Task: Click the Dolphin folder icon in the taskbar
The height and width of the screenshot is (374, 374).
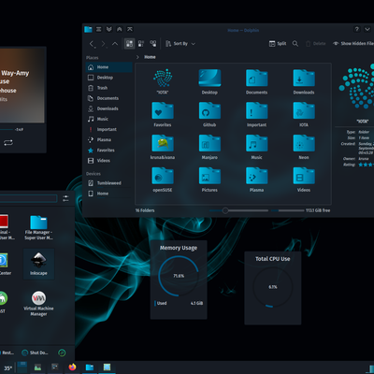Action: [x=90, y=367]
